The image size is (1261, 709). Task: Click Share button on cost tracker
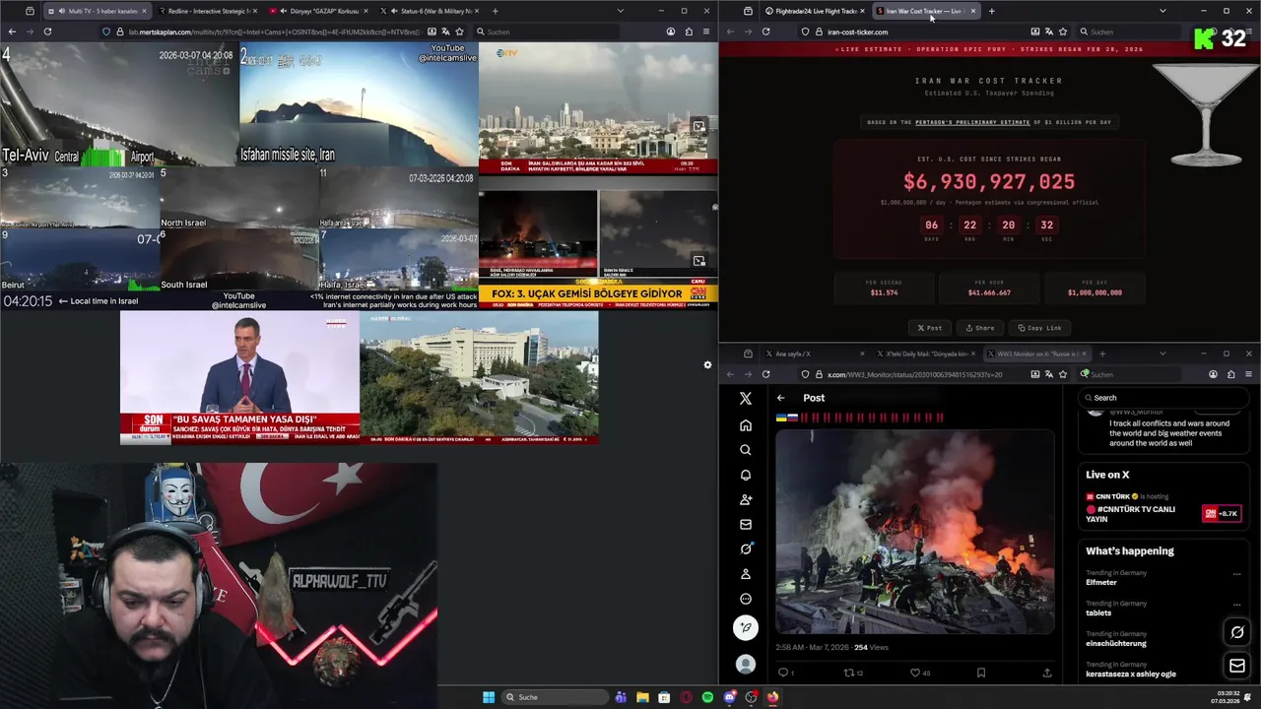click(980, 328)
